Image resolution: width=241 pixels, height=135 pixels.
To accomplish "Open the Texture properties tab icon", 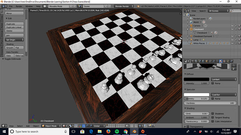I will point(224,61).
